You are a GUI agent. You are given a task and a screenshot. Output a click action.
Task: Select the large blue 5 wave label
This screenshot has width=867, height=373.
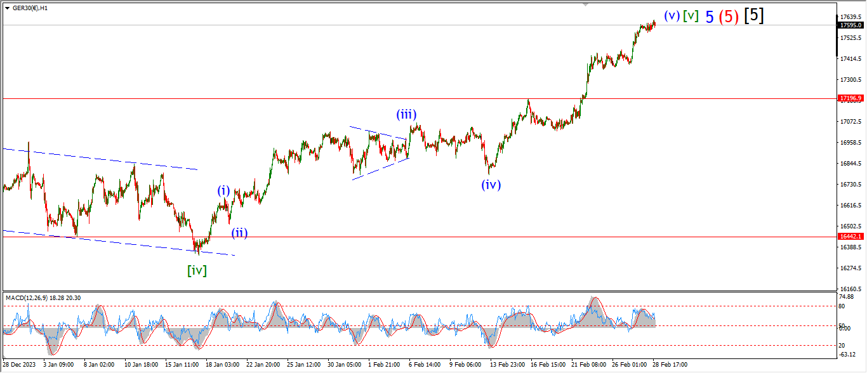pyautogui.click(x=710, y=17)
